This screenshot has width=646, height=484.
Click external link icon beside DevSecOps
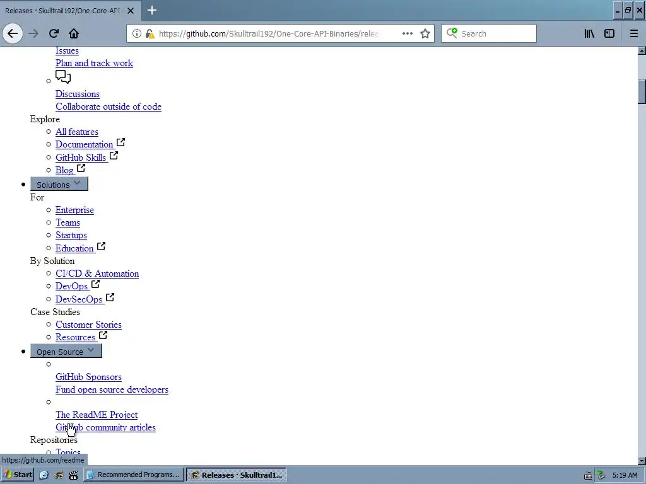point(110,297)
